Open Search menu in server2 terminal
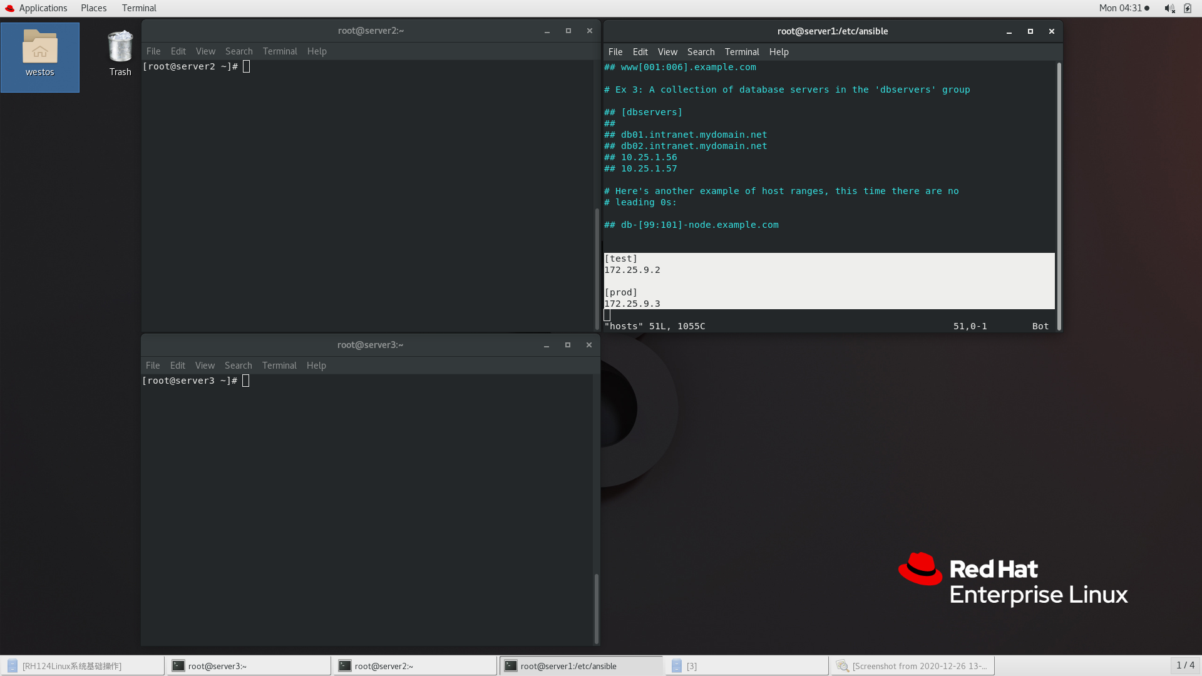 239,51
